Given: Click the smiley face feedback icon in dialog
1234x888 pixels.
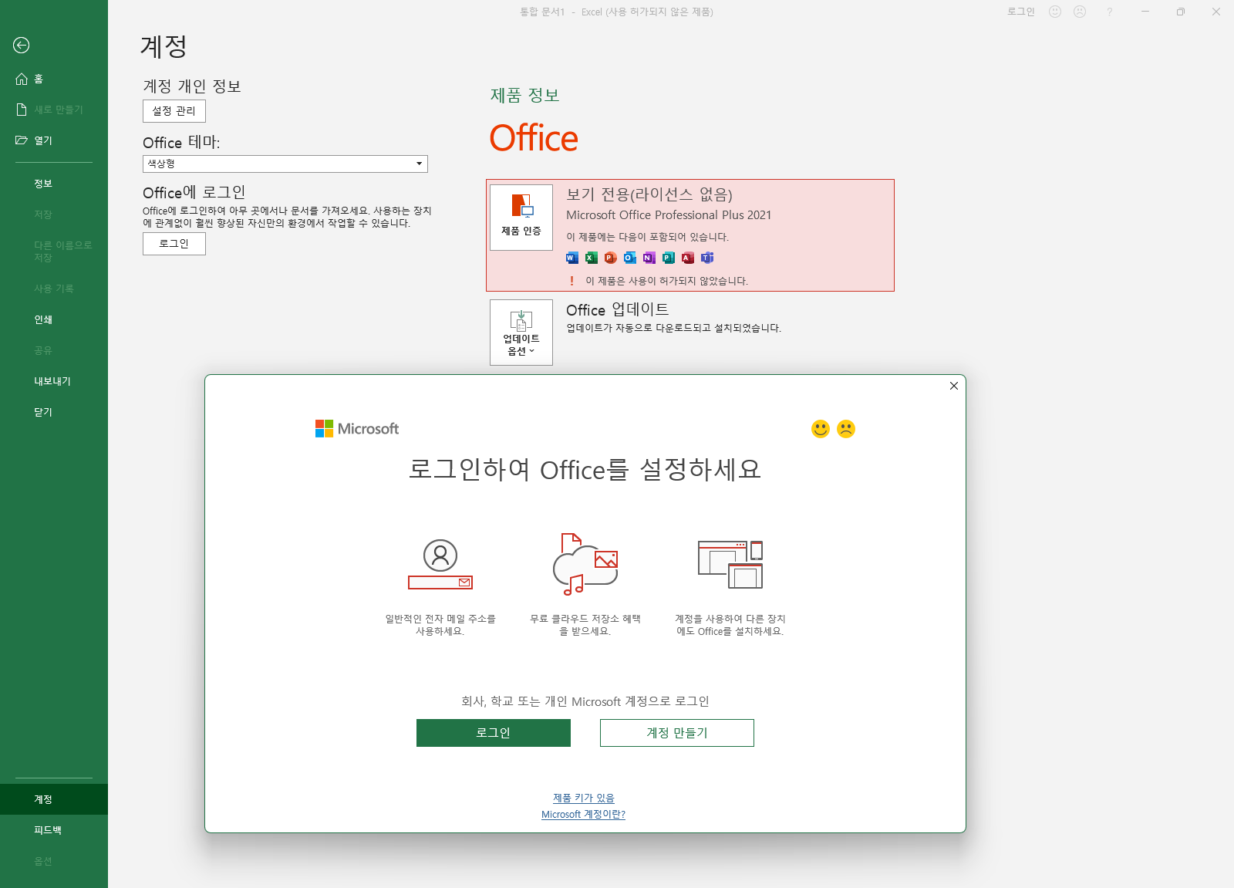Looking at the screenshot, I should 821,429.
